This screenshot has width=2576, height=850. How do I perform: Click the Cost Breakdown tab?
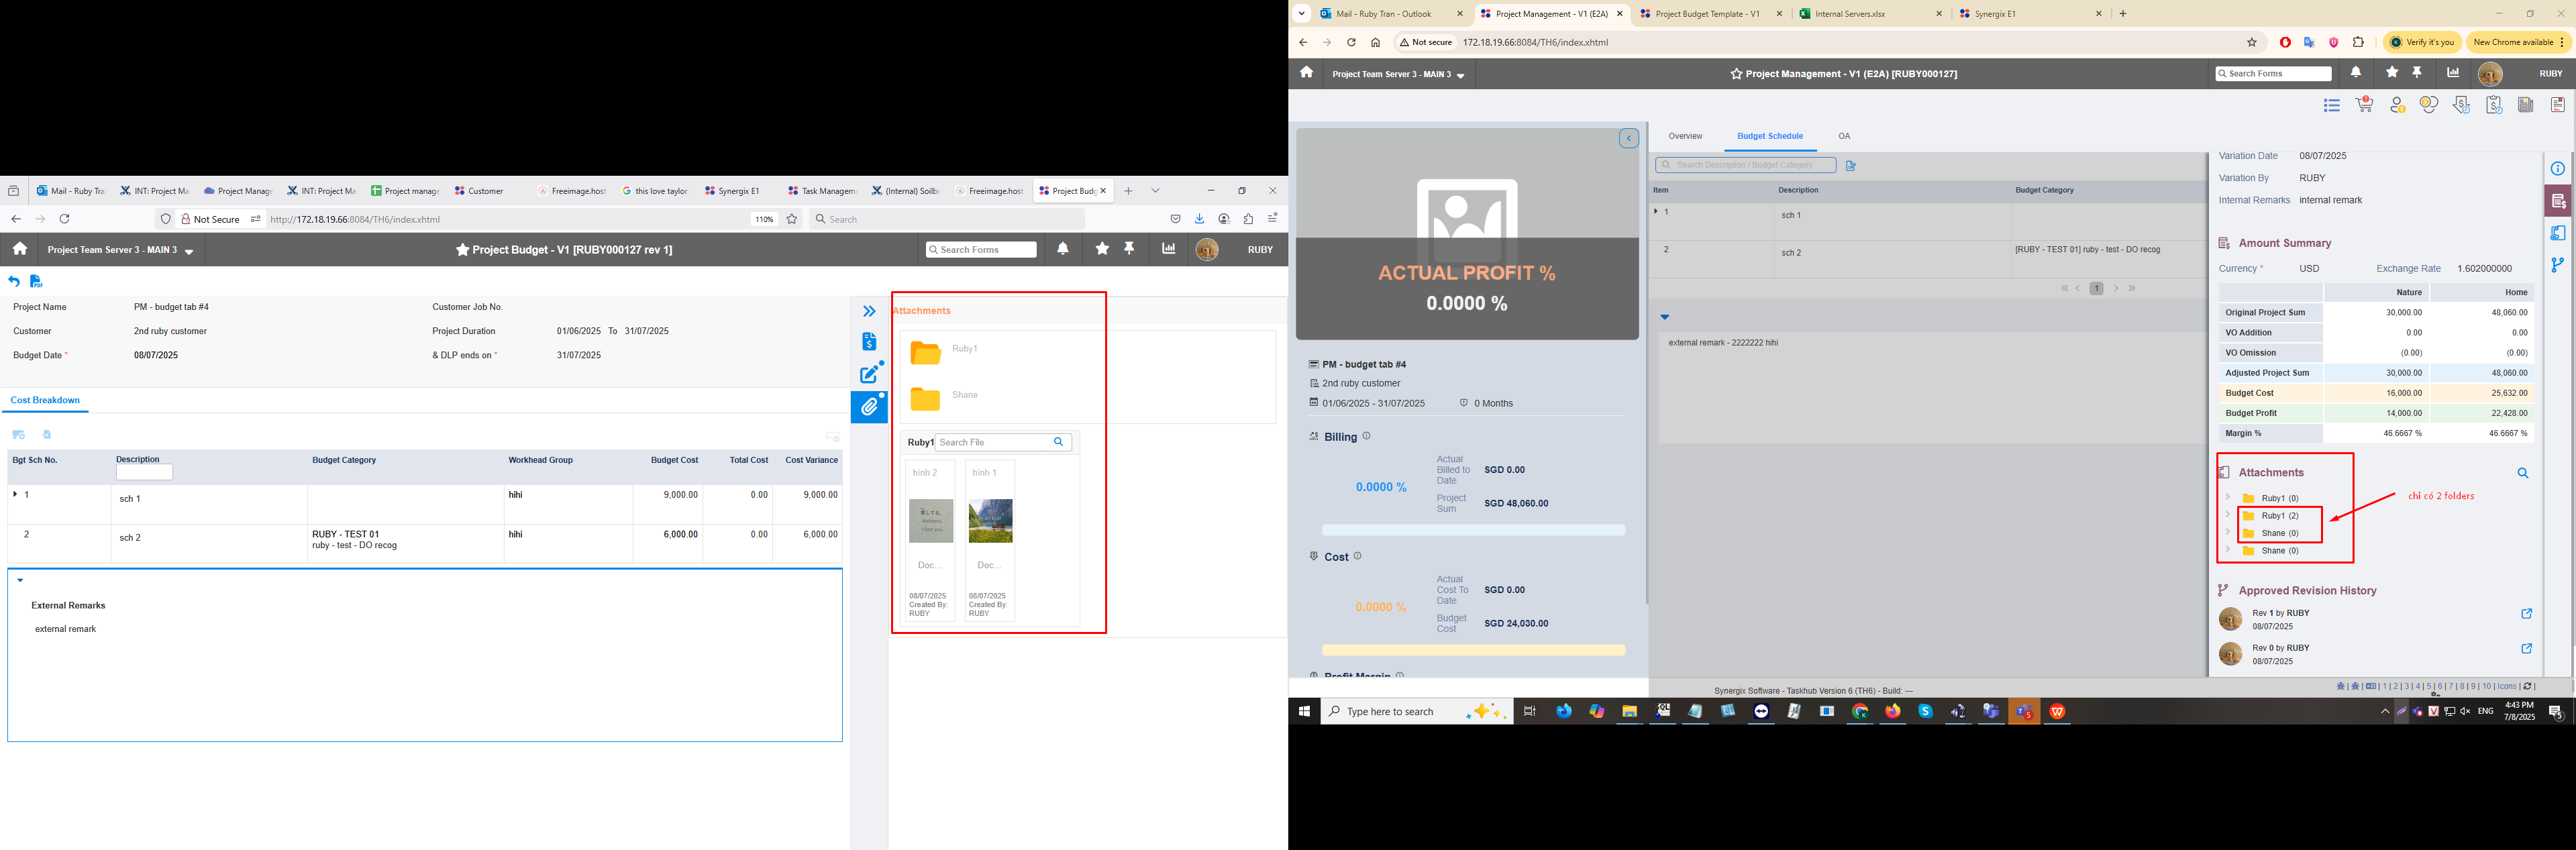tap(45, 400)
